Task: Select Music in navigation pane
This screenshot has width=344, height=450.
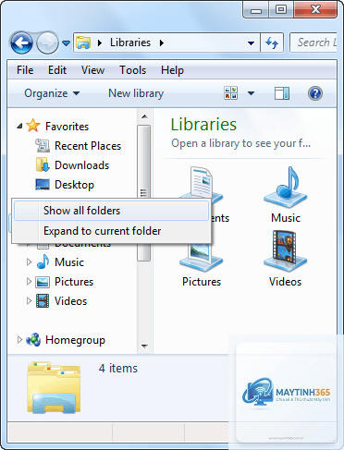Action: pyautogui.click(x=69, y=262)
